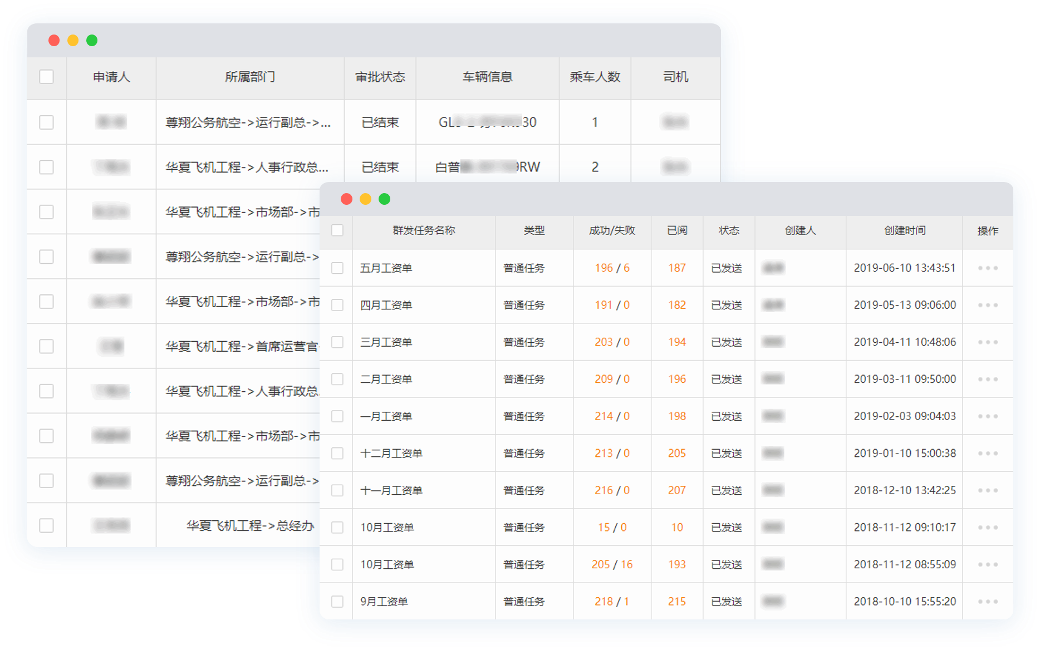Open more actions for 三月工资单 row

pos(988,342)
